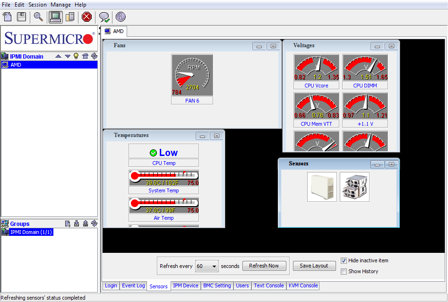Image resolution: width=448 pixels, height=302 pixels.
Task: Click the down triangle in IPMI Domain header
Action: coord(67,56)
